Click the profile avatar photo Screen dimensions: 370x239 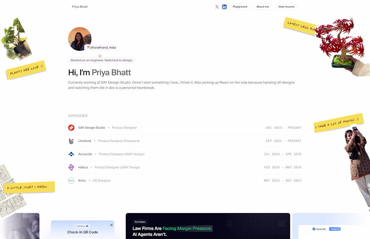[x=79, y=39]
